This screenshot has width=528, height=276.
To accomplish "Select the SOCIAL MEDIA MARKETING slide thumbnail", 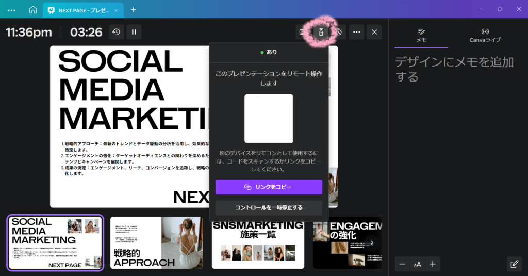I will 55,242.
